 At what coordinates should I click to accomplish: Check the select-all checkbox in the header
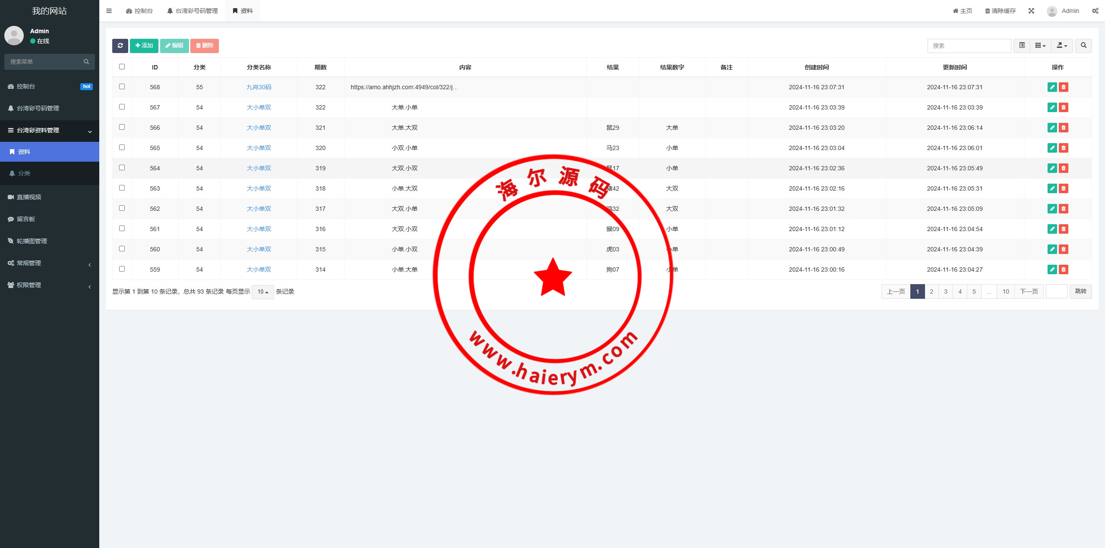[x=122, y=67]
